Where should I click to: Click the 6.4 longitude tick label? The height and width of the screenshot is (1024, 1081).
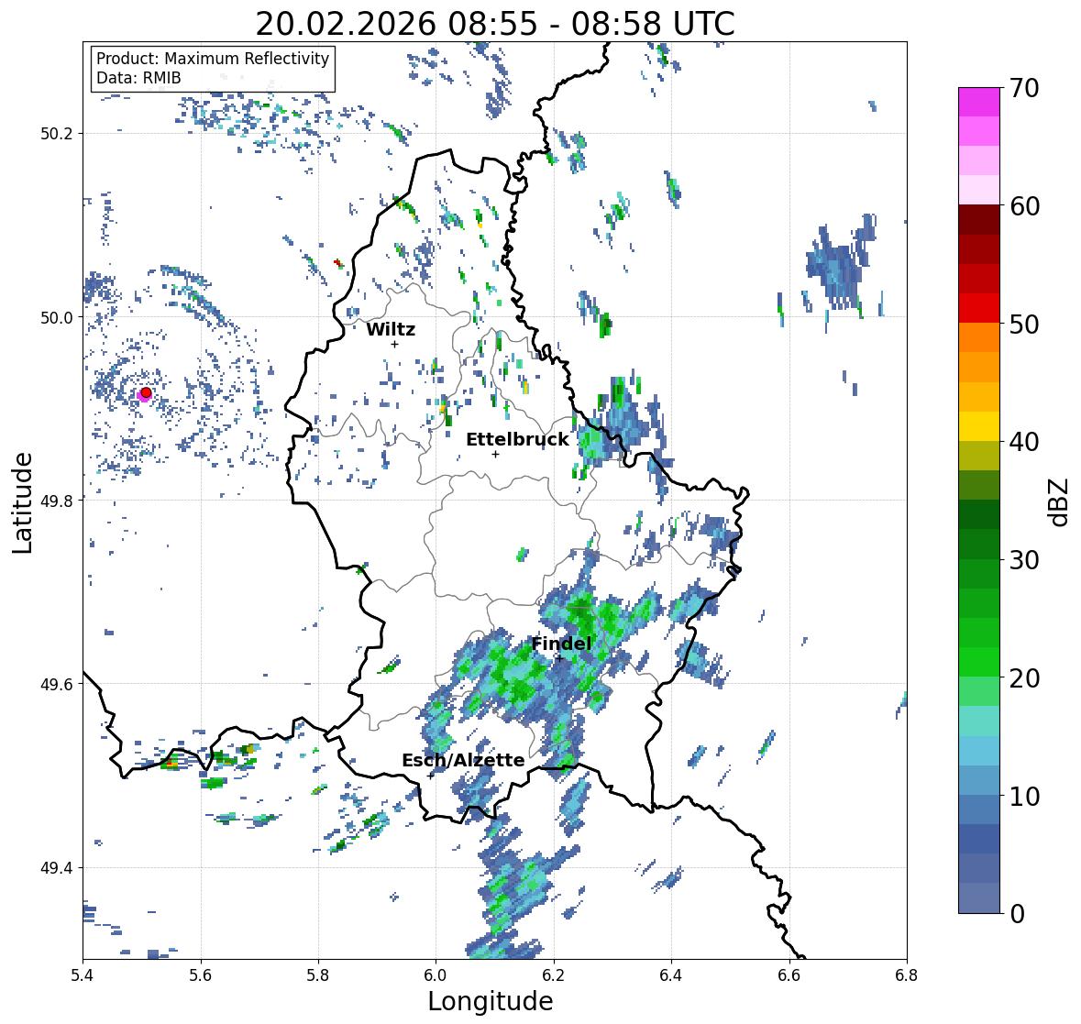tap(671, 975)
